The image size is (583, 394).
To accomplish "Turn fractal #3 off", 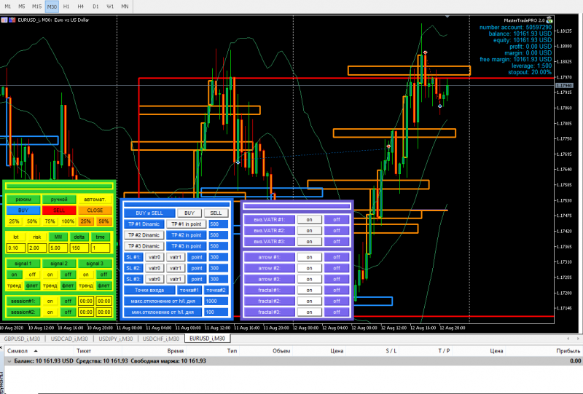I will (x=337, y=312).
